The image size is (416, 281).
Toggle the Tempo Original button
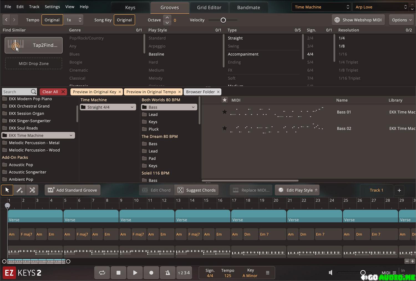[x=52, y=20]
